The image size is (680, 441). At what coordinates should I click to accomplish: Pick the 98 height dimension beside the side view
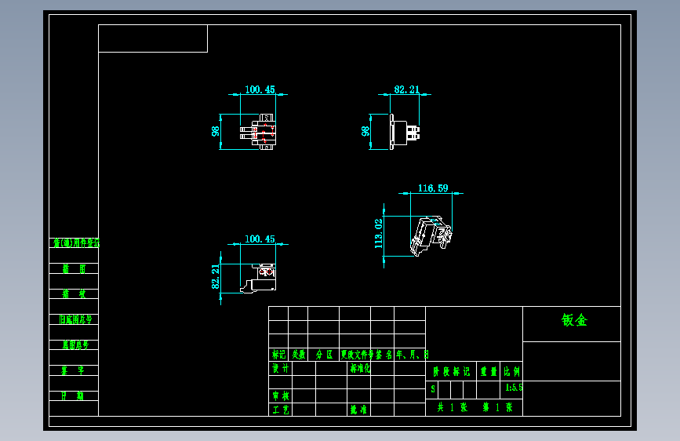point(365,131)
